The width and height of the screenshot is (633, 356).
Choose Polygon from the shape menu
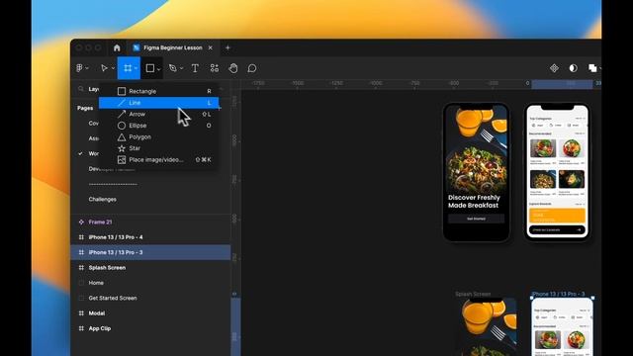click(158, 136)
